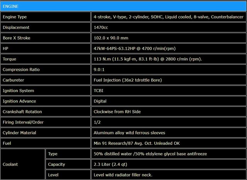Click the '9.0:1' value
247x180 pixels.
pos(99,69)
